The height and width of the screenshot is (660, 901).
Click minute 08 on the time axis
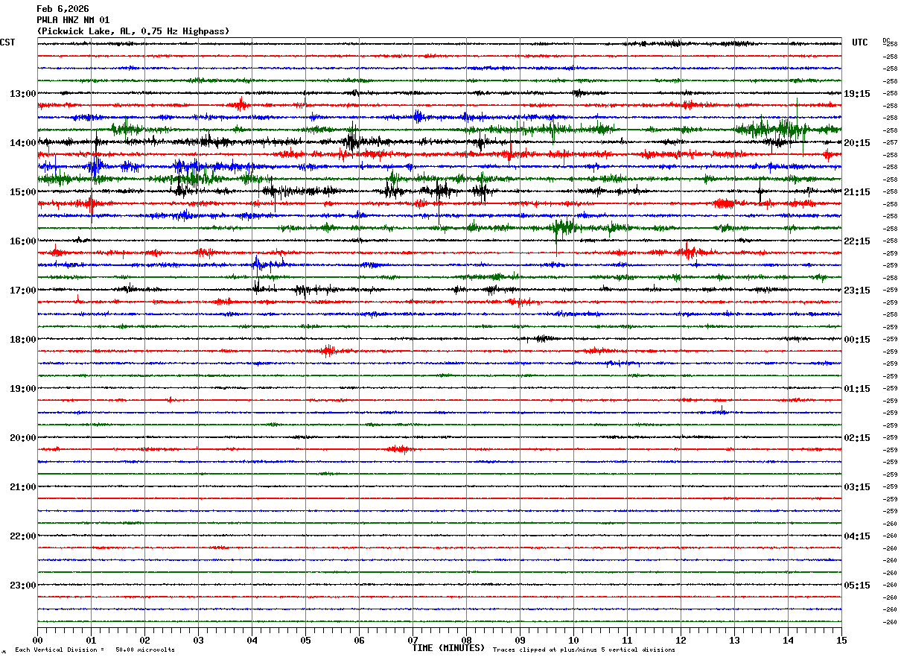(x=466, y=640)
